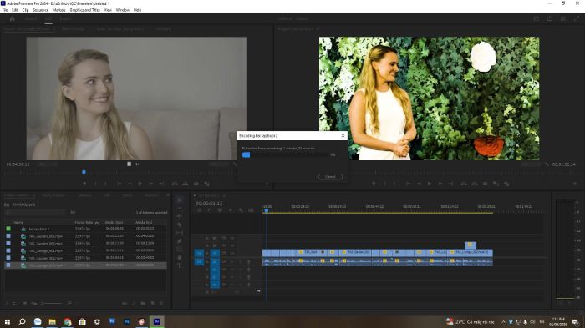Open Program monitor button editor plus

pos(576,184)
